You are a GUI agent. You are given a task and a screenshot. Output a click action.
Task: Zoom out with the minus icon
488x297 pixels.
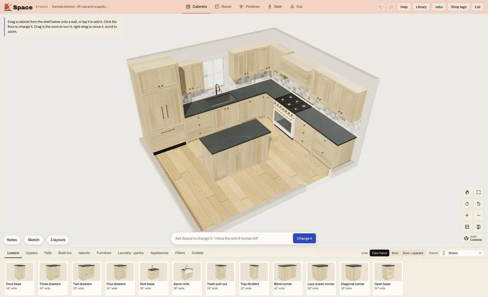(479, 215)
